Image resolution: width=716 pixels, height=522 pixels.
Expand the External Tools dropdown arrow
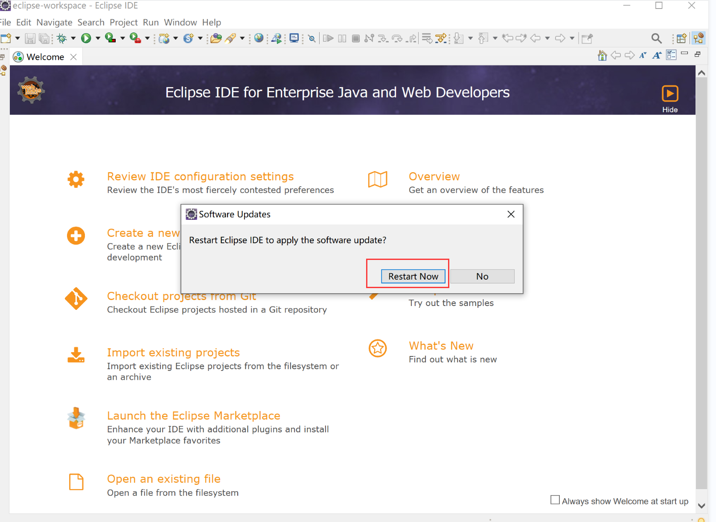pos(147,38)
